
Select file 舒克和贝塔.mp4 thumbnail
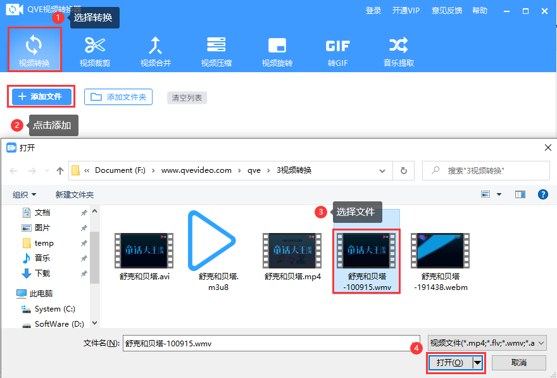(292, 251)
